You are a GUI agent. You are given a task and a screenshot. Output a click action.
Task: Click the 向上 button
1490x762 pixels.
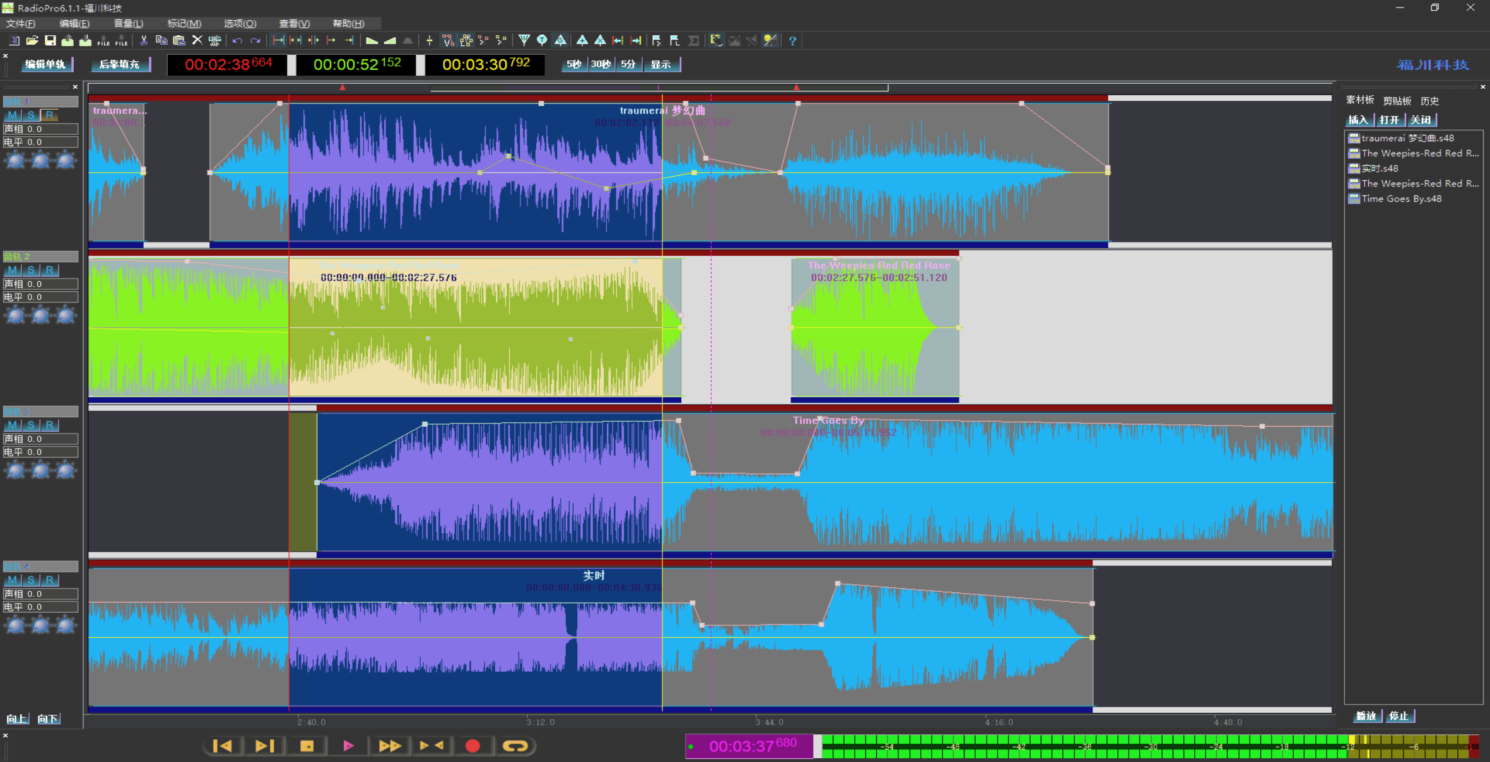point(17,719)
